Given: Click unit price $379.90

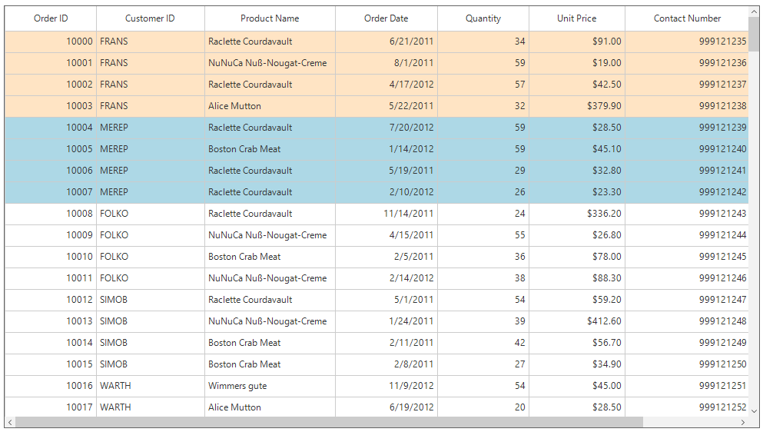Looking at the screenshot, I should click(576, 106).
